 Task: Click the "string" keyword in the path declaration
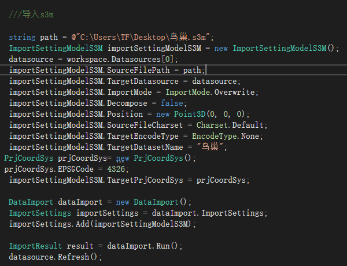[22, 37]
